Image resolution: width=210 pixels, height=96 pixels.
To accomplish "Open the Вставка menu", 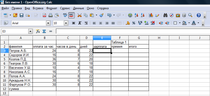I will tap(38, 8).
